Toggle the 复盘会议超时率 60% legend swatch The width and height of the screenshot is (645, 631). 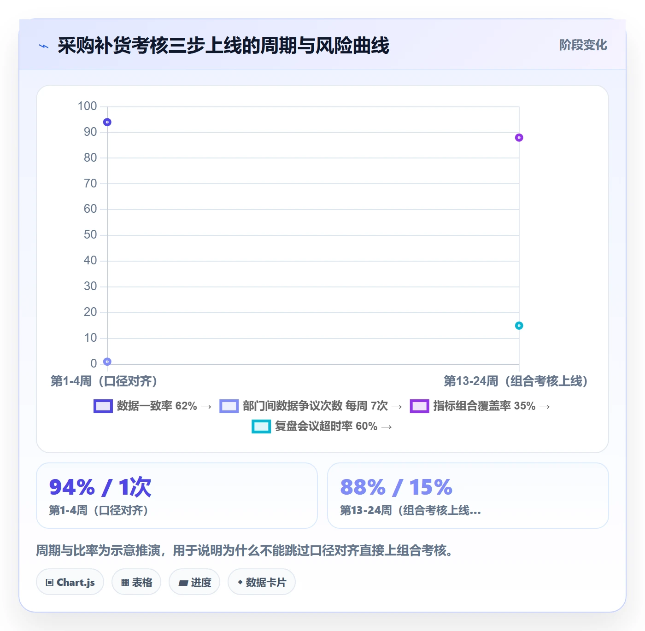261,427
